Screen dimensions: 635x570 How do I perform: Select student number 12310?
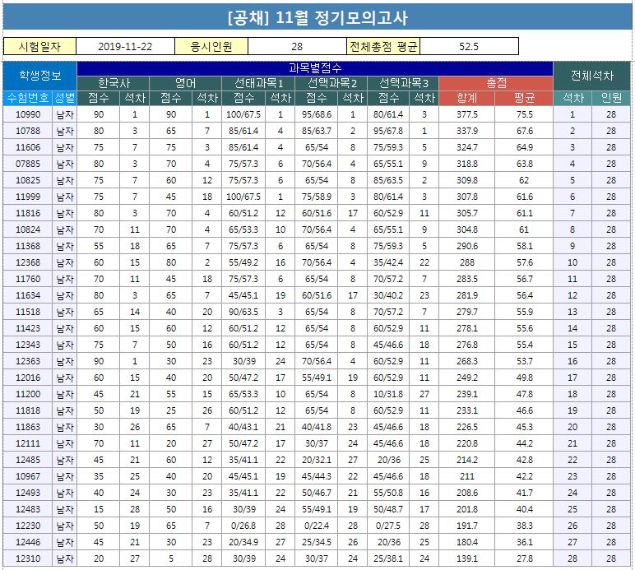(x=27, y=558)
